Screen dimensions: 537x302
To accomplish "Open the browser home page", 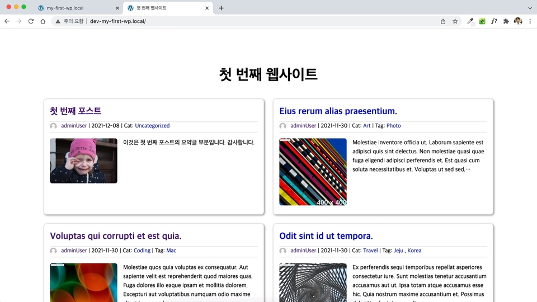I will pyautogui.click(x=43, y=21).
